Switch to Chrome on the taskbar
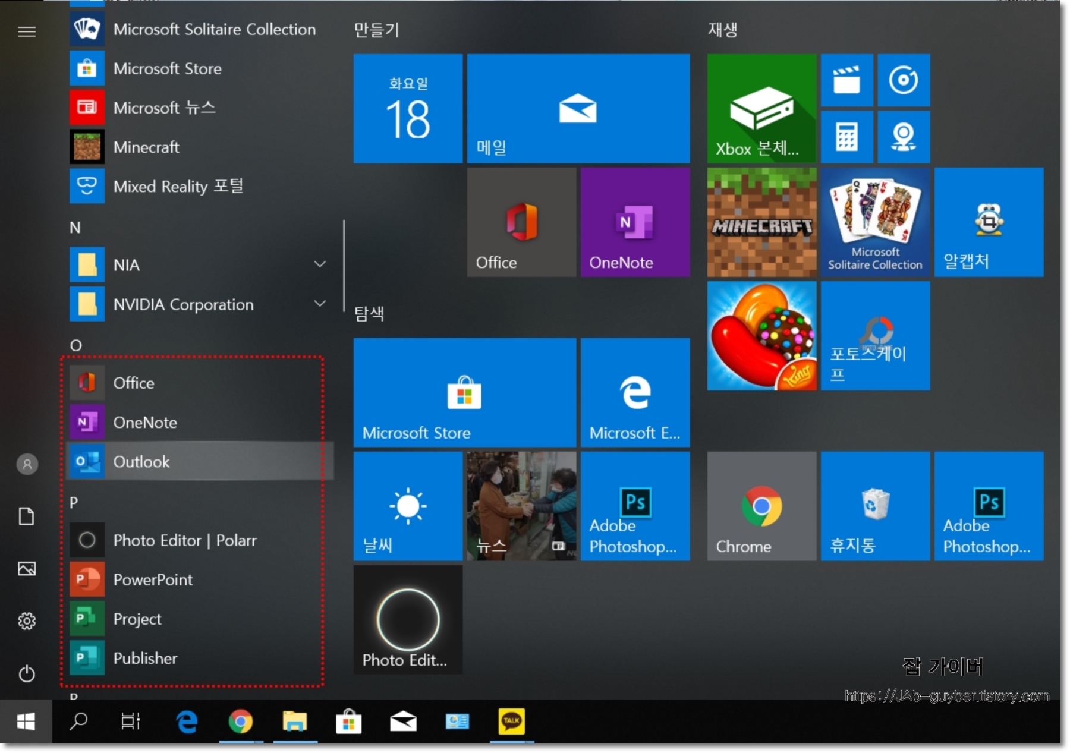This screenshot has width=1070, height=753. tap(241, 722)
